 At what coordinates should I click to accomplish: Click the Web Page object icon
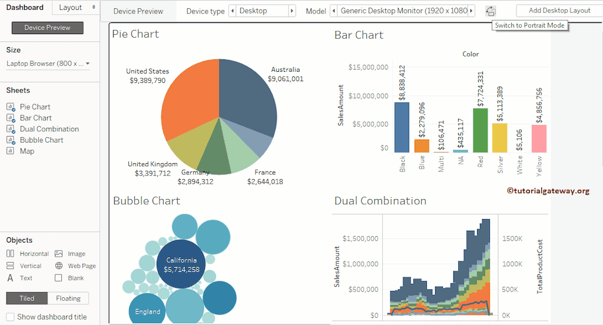click(x=59, y=266)
